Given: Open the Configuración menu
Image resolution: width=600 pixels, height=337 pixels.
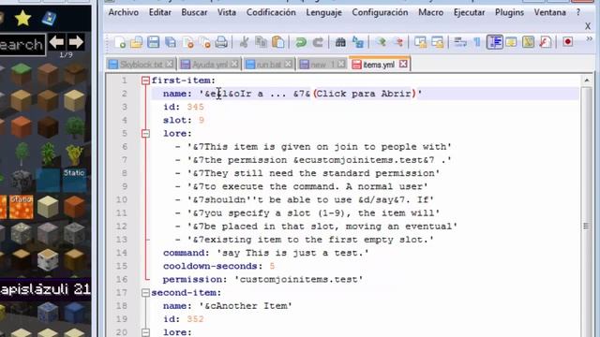Looking at the screenshot, I should pos(380,12).
